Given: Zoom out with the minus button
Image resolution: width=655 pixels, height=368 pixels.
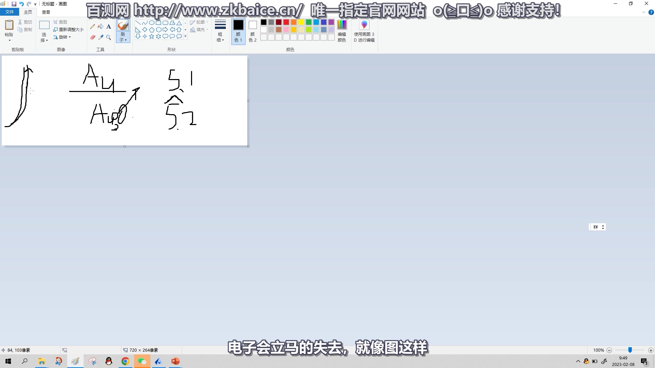Looking at the screenshot, I should click(x=609, y=350).
